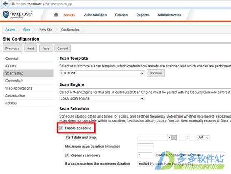
Task: Click the Save button
Action: tap(46, 49)
